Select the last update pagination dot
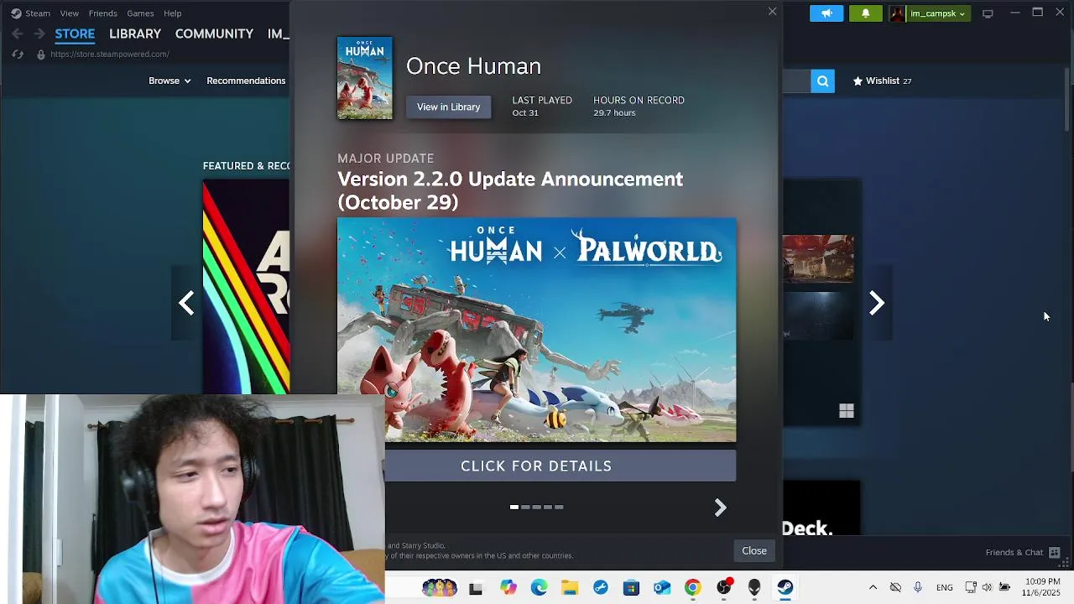 click(559, 507)
